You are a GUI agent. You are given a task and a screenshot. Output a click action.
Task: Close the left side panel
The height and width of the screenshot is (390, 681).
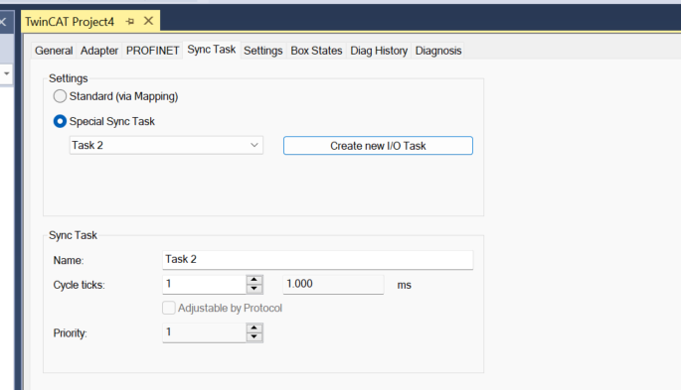(3, 22)
